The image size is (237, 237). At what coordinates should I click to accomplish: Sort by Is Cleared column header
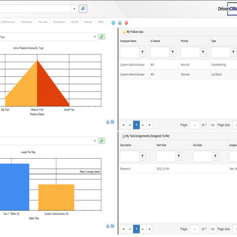(155, 41)
